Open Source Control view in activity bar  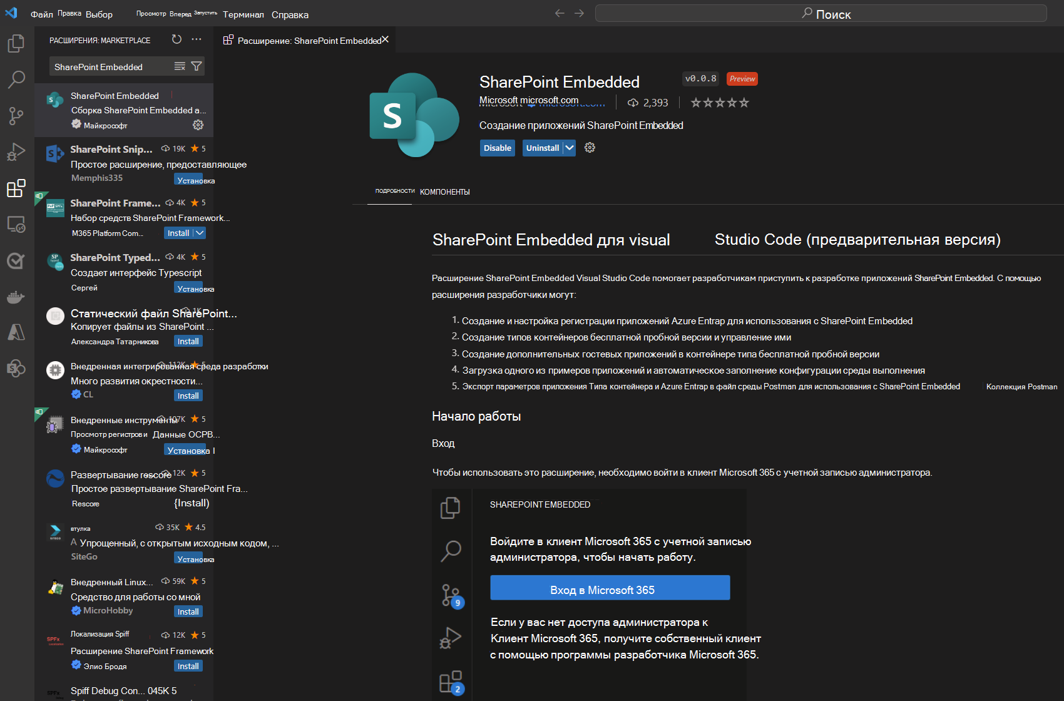(16, 116)
